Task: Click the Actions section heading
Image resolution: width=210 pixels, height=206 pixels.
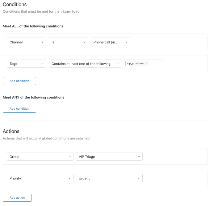Action: coord(11,131)
